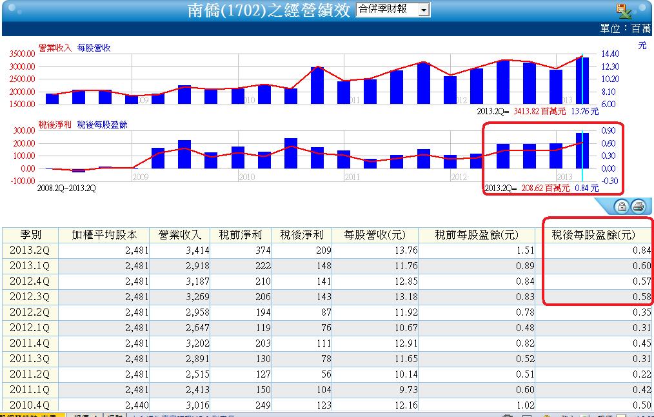Export data with the Excel save icon
654x417 pixels.
pos(624,11)
